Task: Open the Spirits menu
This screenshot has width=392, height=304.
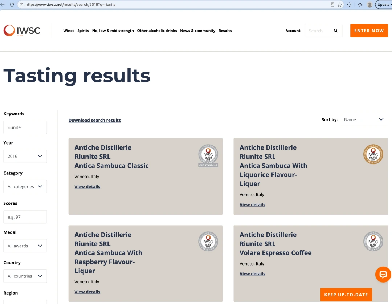Action: 83,31
